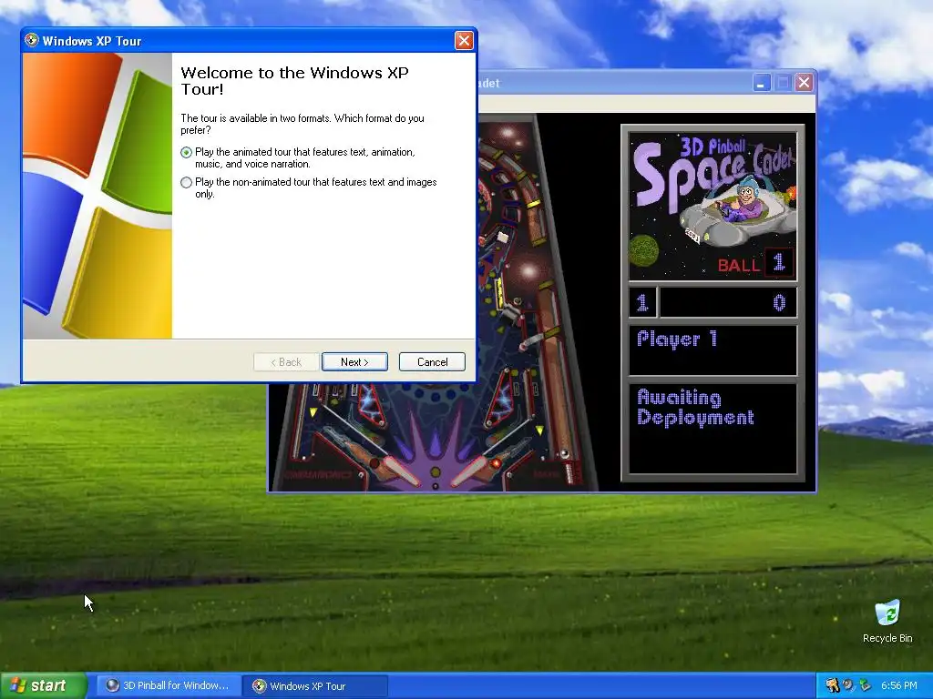Click the Safely Remove Hardware tray icon
Viewport: 933px width, 699px height.
[865, 685]
